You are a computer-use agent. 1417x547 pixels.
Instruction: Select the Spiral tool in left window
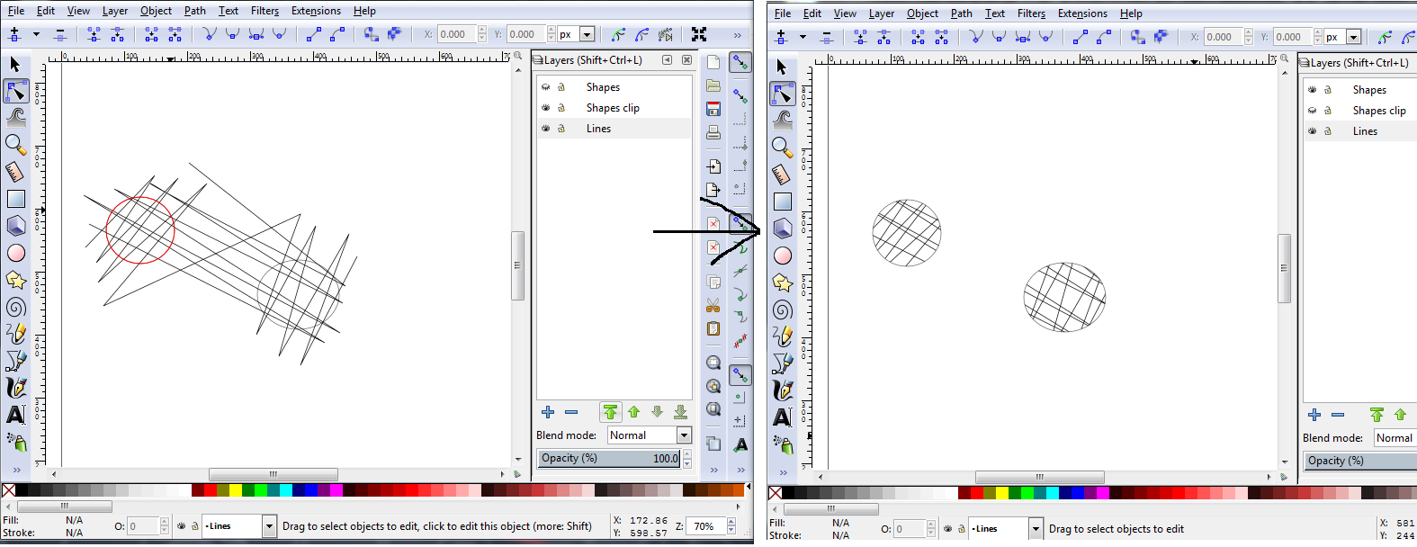point(15,308)
